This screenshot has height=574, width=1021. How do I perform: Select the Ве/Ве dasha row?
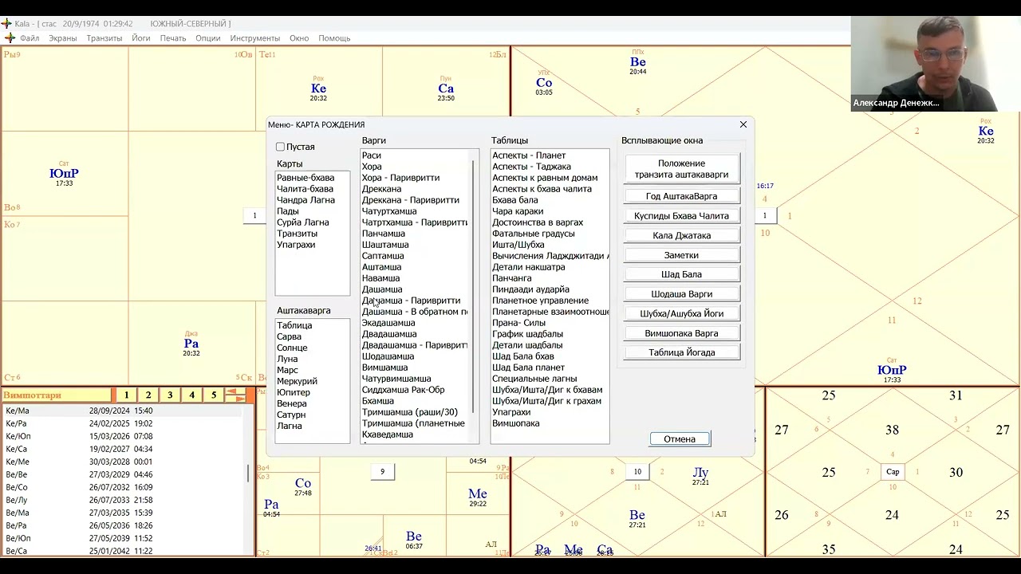coord(124,475)
